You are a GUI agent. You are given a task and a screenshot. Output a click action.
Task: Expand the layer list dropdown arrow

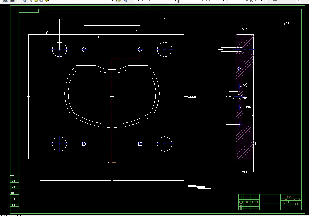(113, 1)
